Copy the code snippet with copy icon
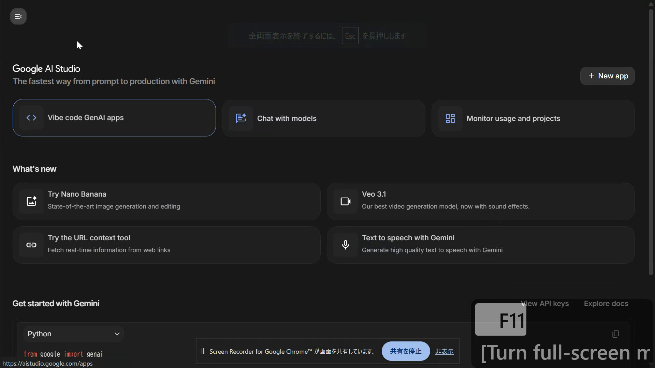Image resolution: width=655 pixels, height=368 pixels. tap(615, 334)
